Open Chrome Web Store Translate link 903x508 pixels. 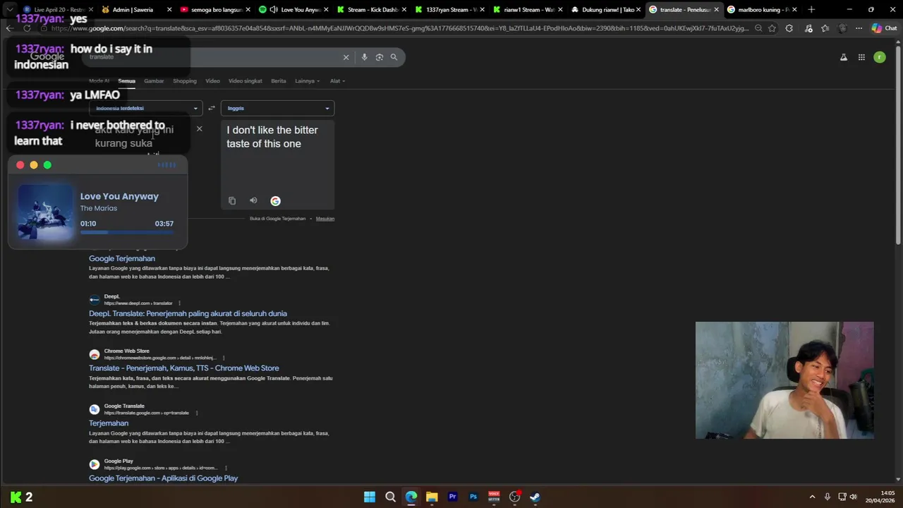[x=184, y=368]
